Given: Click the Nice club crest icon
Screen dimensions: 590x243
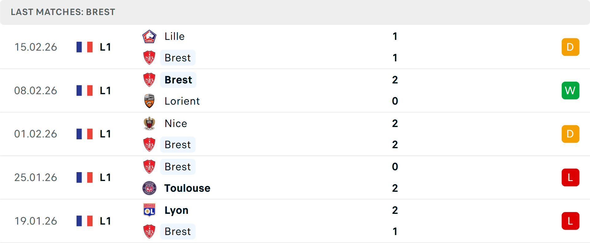Looking at the screenshot, I should pyautogui.click(x=149, y=123).
